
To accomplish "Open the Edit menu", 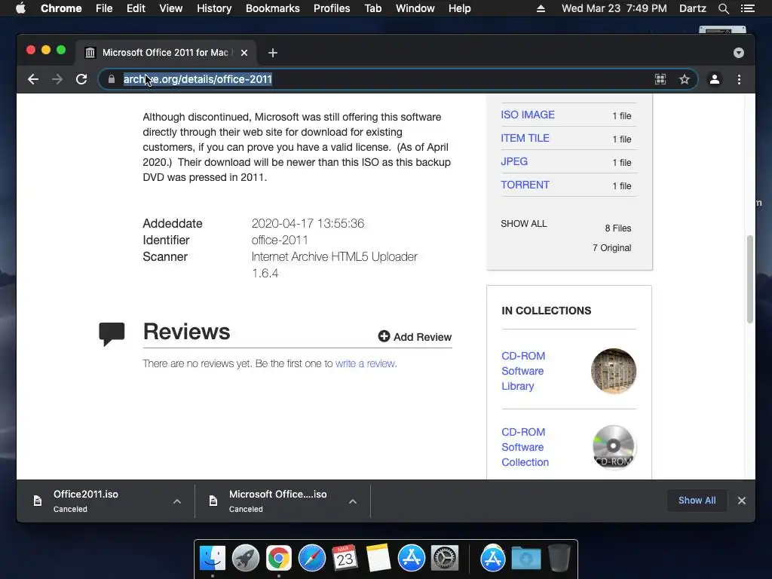I will [136, 8].
